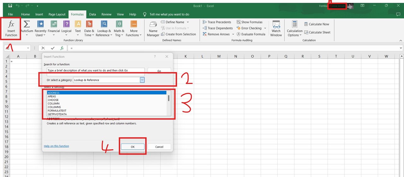
Task: Open Recently Used functions icon
Action: [40, 24]
